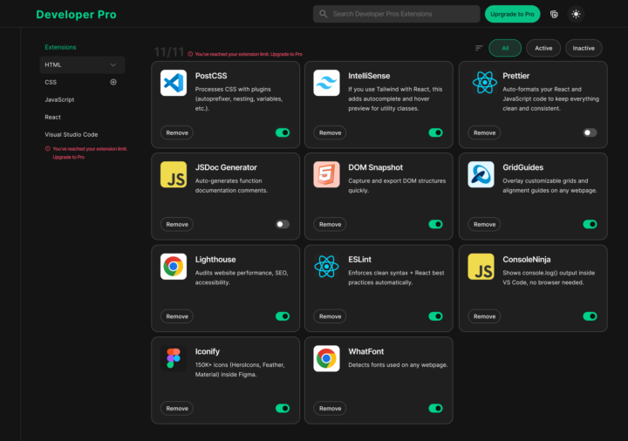Click the Iconify Figma icon
This screenshot has width=628, height=441.
click(x=174, y=358)
